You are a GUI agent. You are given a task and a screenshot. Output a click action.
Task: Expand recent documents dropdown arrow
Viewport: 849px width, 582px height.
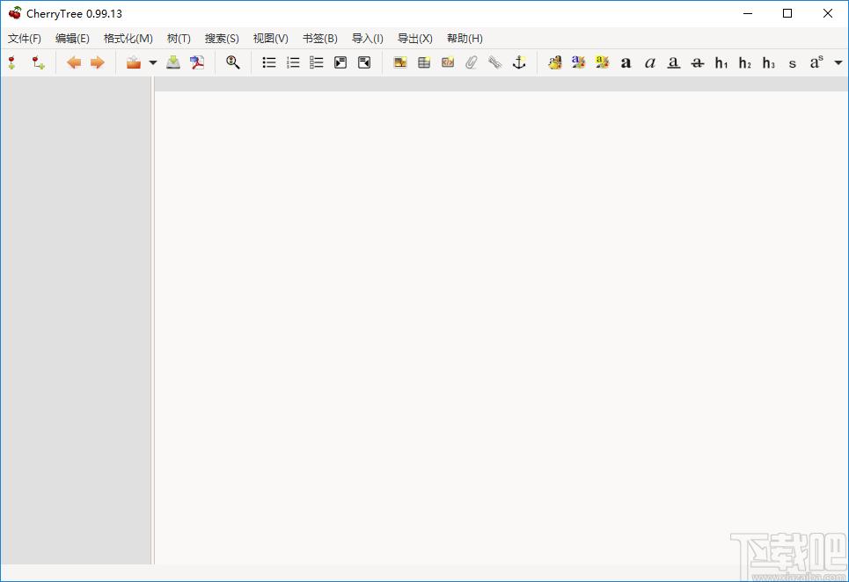pos(153,62)
